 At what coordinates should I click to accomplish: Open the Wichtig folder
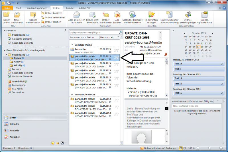18,66
